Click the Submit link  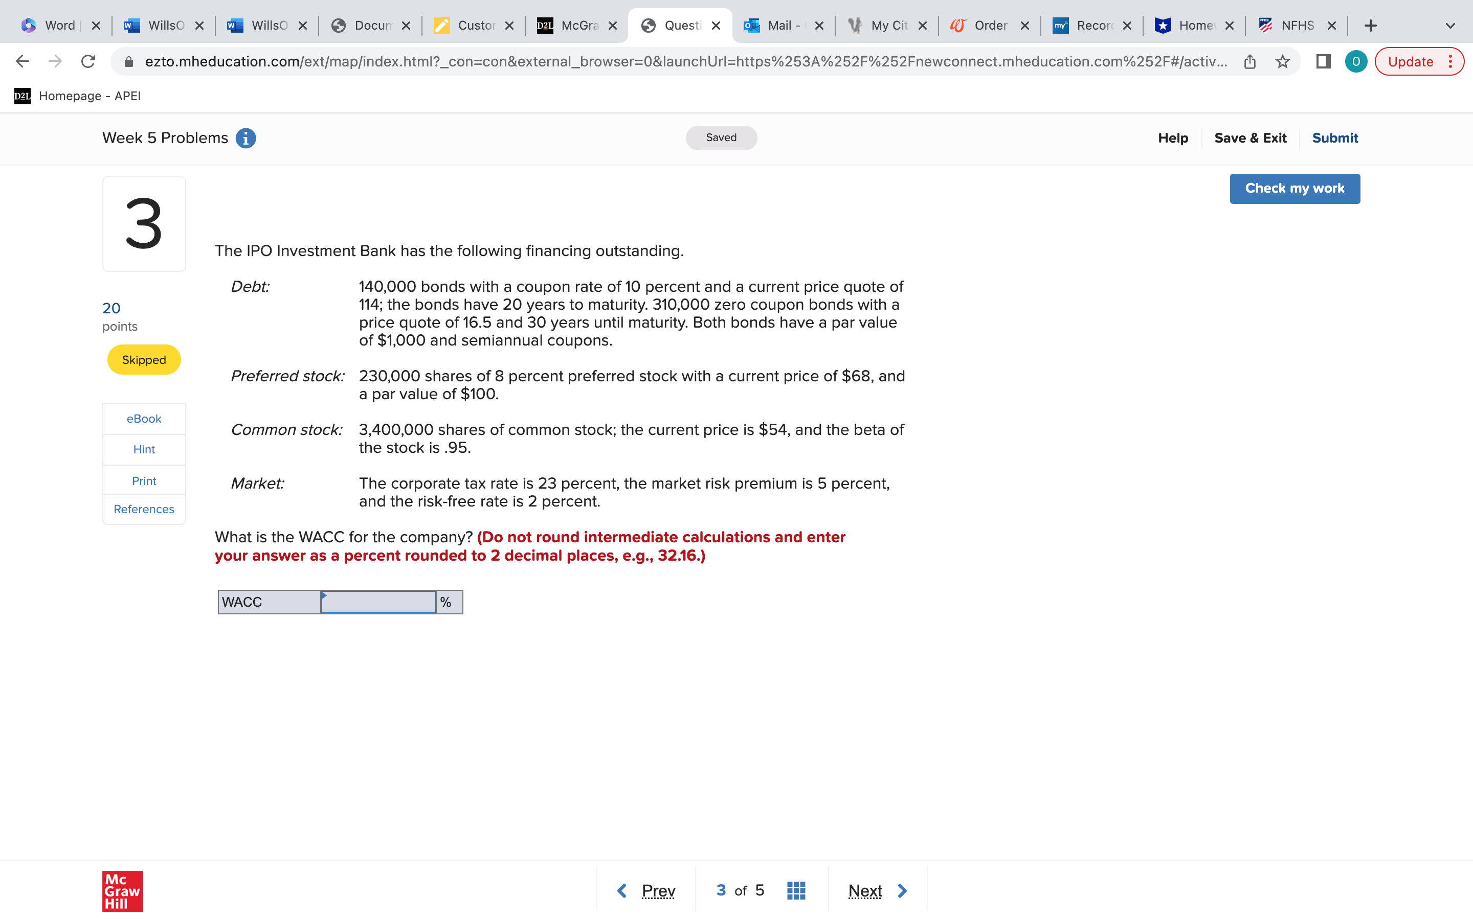(1334, 138)
